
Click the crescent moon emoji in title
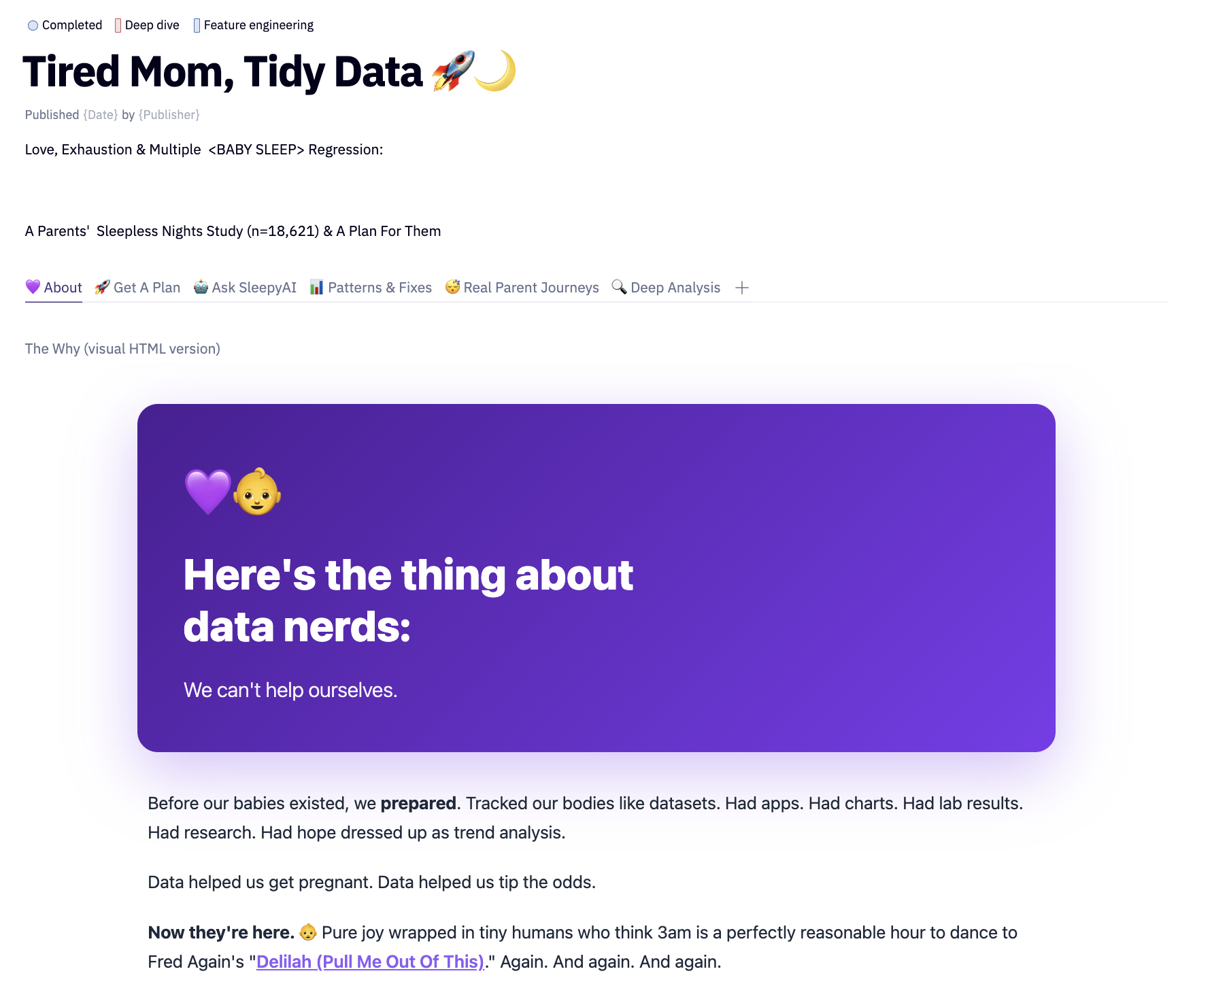[x=496, y=70]
